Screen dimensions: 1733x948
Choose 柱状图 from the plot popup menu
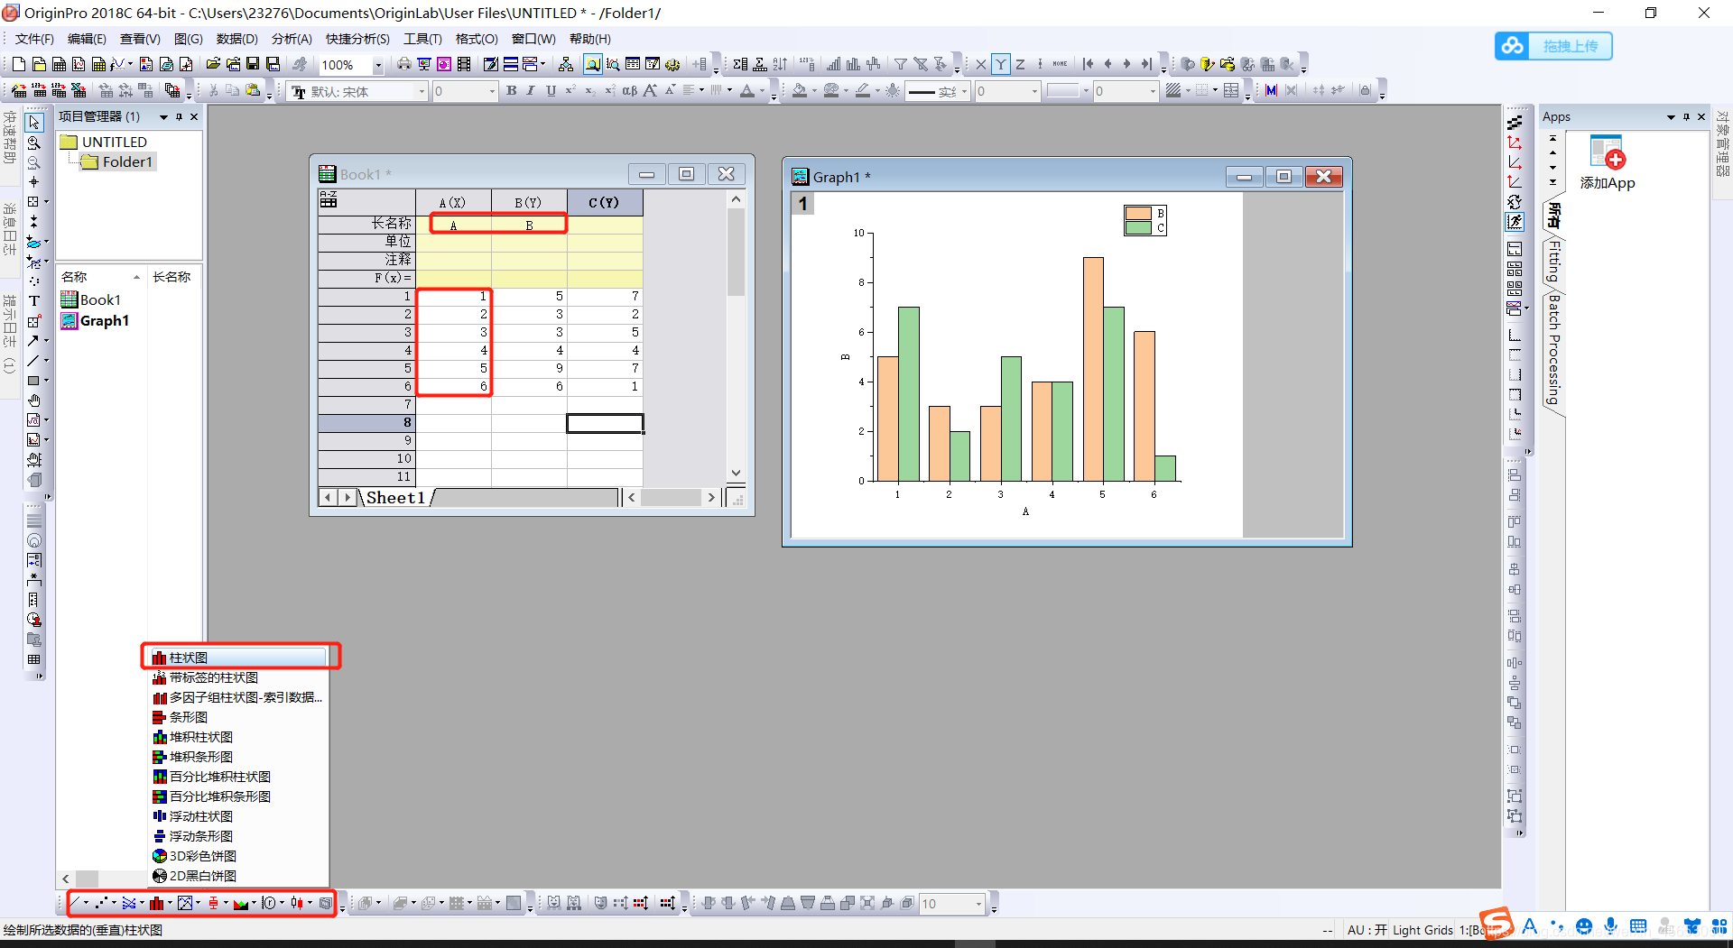239,658
